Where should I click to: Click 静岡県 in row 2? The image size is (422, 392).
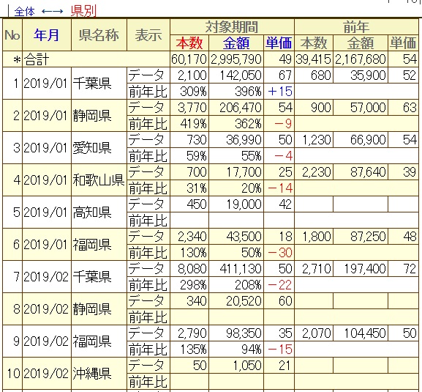tap(92, 115)
